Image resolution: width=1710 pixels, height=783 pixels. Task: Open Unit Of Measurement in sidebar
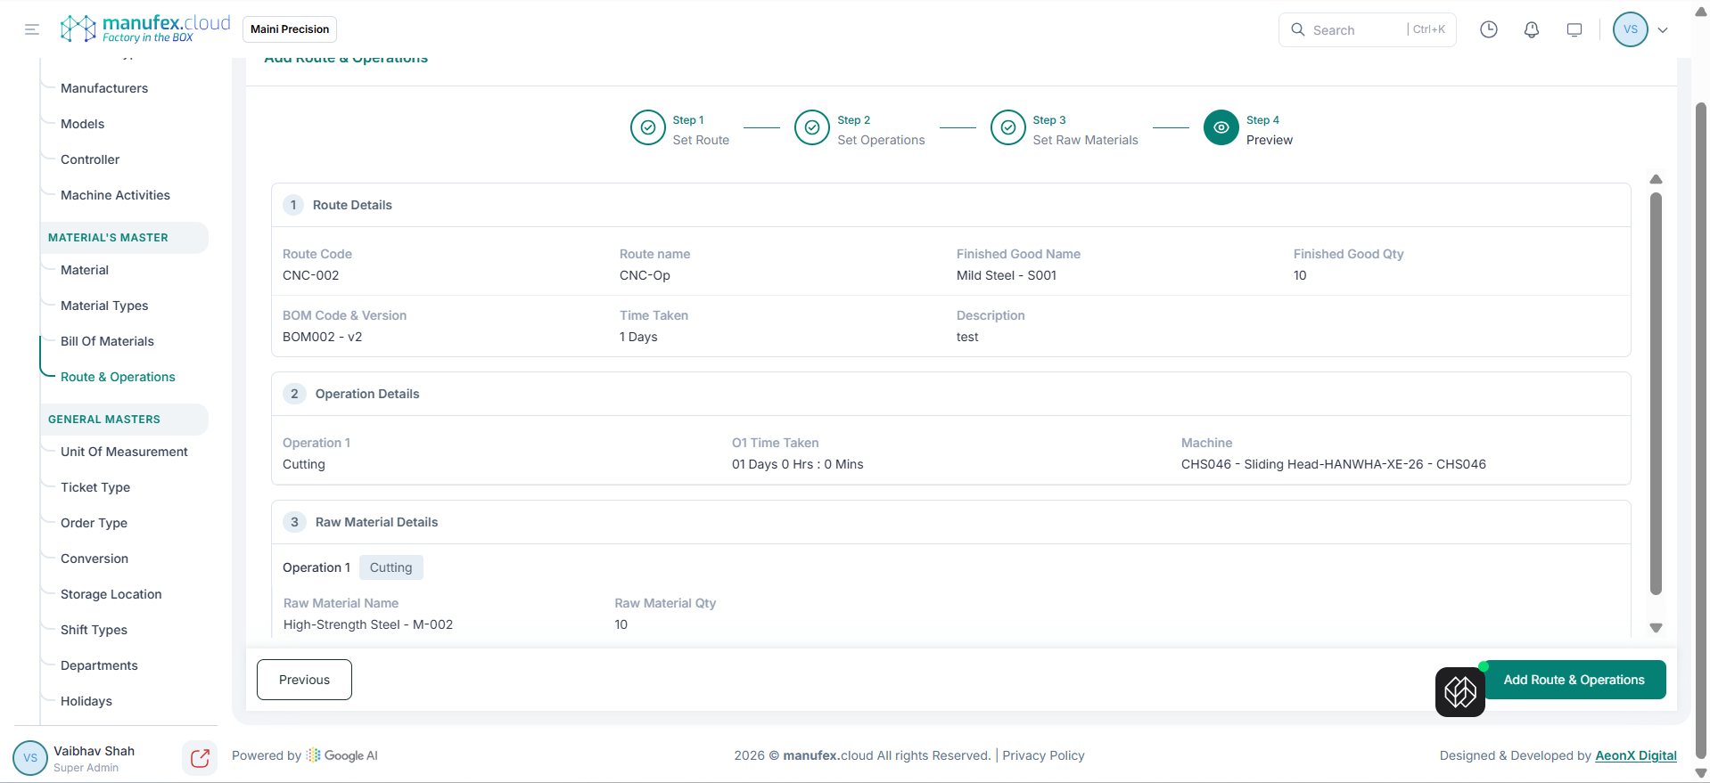pyautogui.click(x=124, y=452)
